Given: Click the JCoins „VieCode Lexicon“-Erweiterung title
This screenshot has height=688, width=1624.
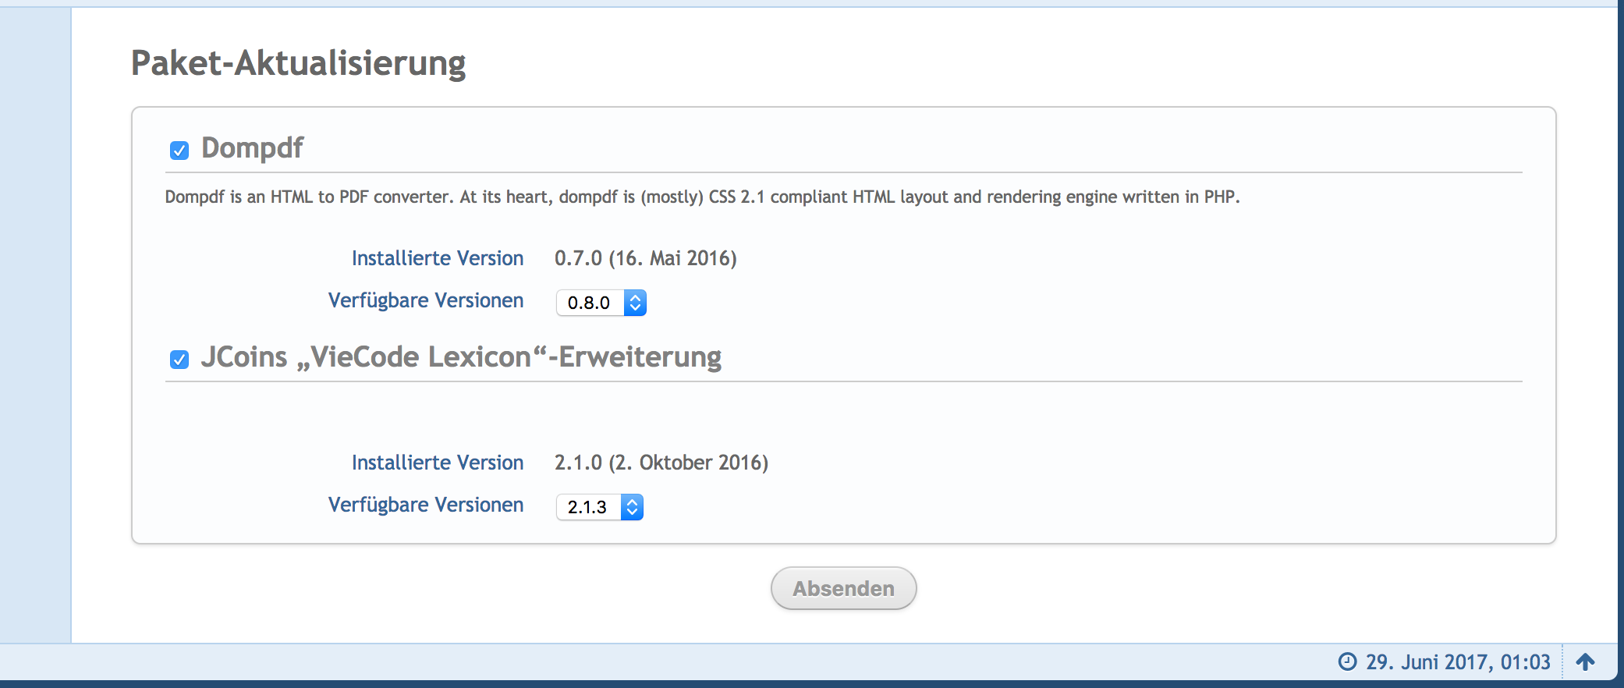Looking at the screenshot, I should tap(461, 357).
